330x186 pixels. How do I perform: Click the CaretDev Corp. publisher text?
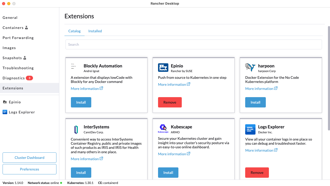[x=94, y=132]
